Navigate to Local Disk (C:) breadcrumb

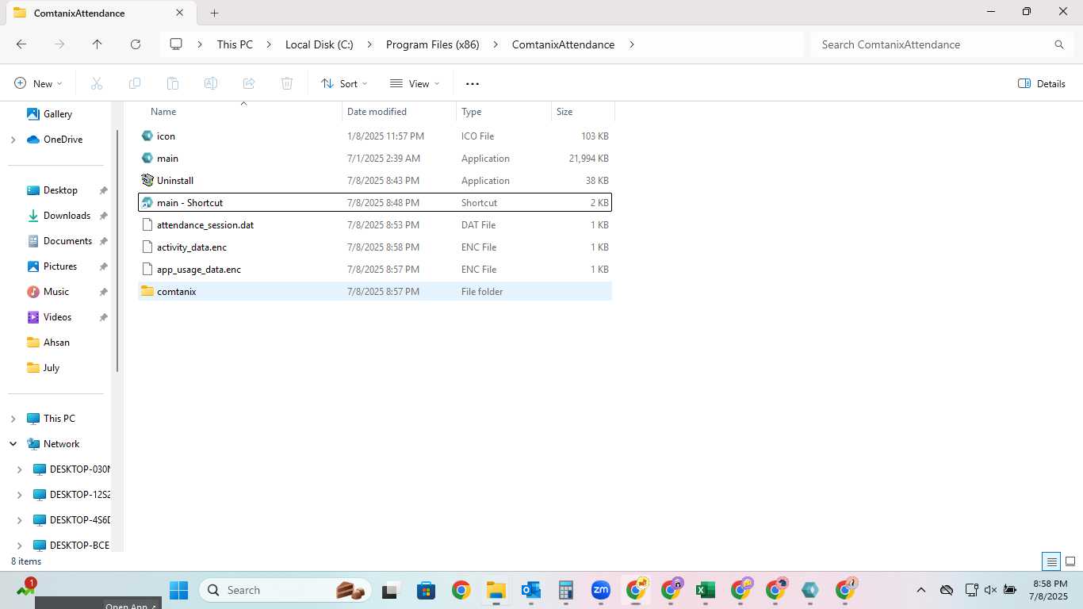(x=320, y=44)
